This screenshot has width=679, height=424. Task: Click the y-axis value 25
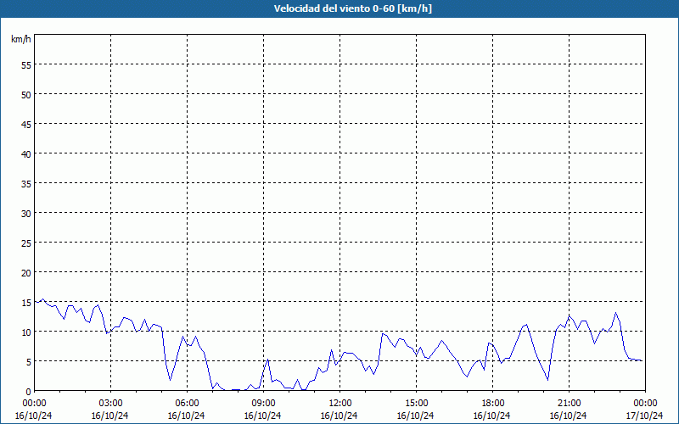tap(26, 243)
